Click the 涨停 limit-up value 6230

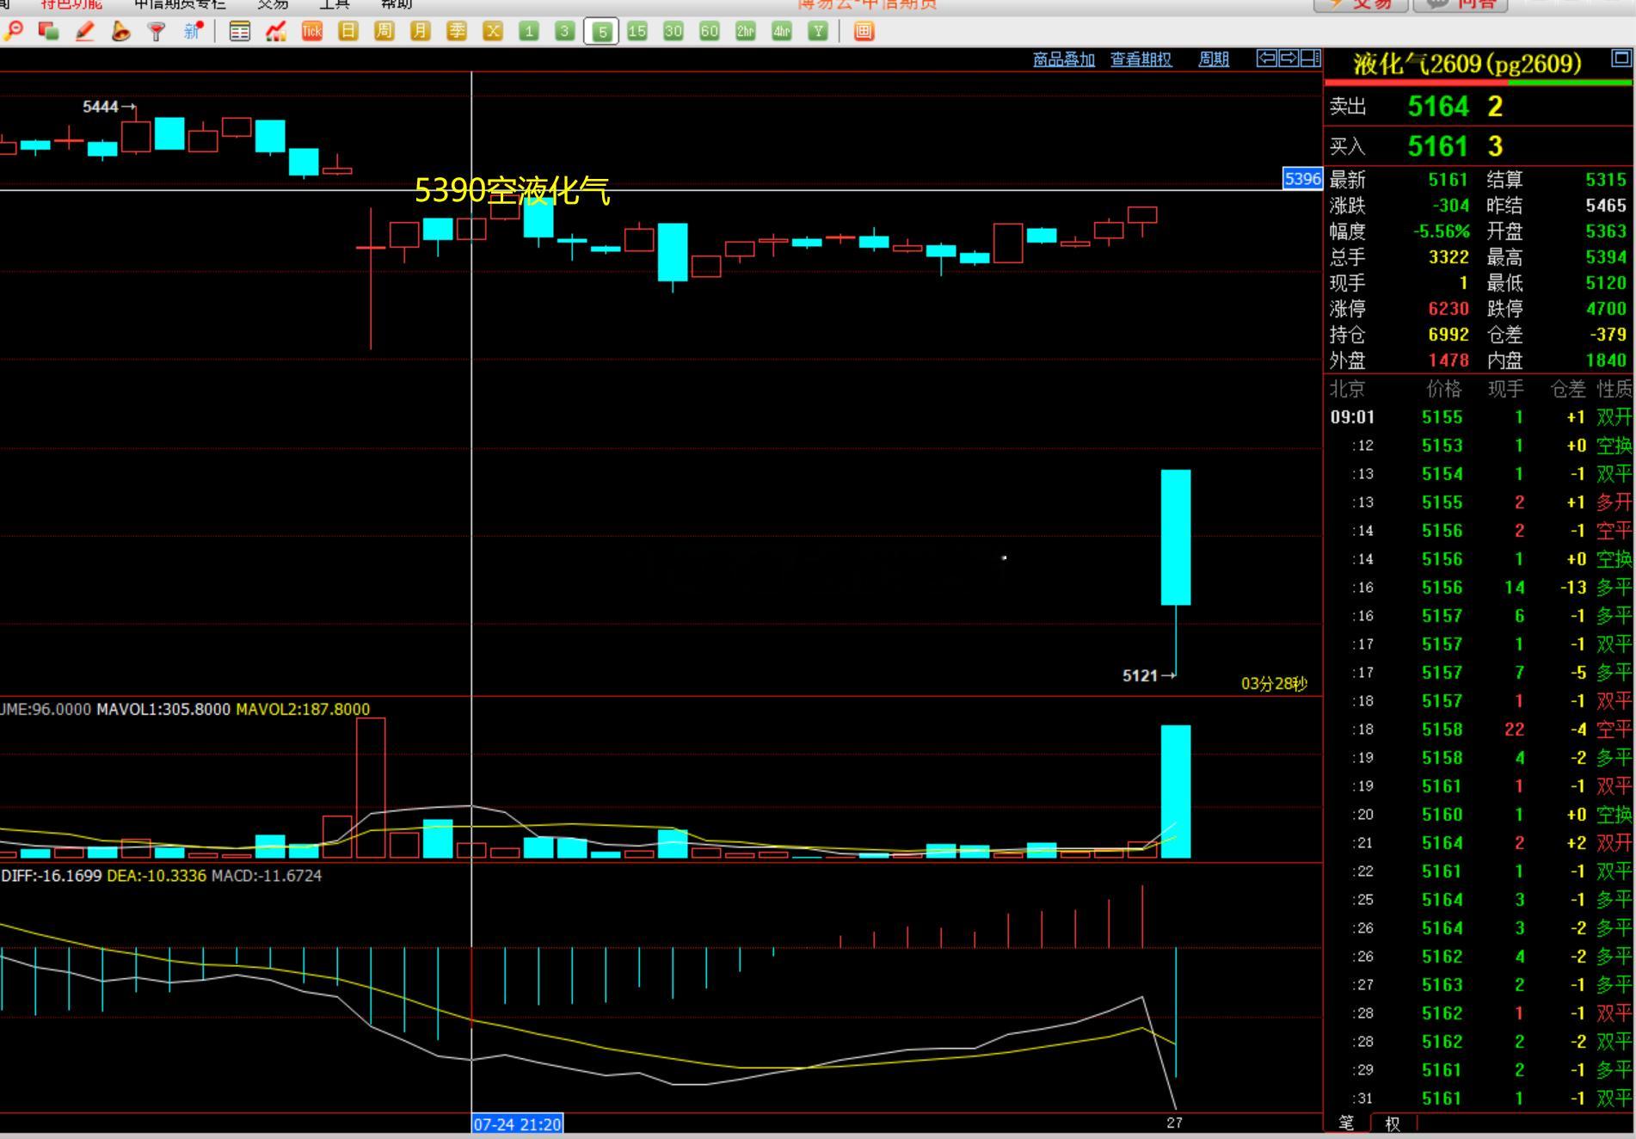click(1448, 309)
